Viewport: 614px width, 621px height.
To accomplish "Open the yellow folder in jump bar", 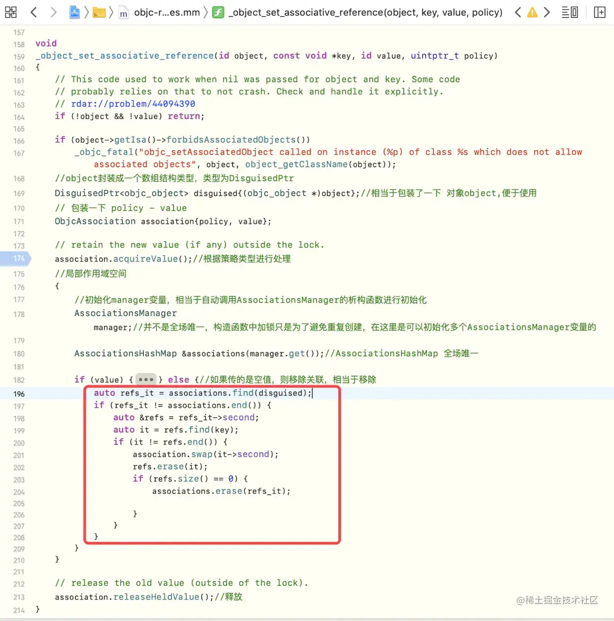I will 99,12.
